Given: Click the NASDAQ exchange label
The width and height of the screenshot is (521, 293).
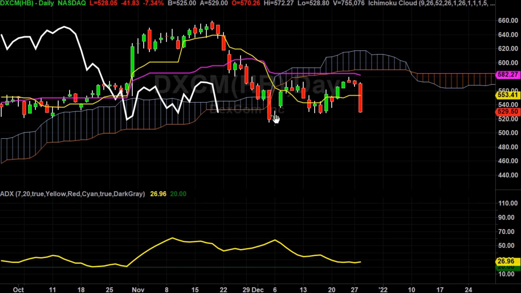Looking at the screenshot, I should coord(72,3).
